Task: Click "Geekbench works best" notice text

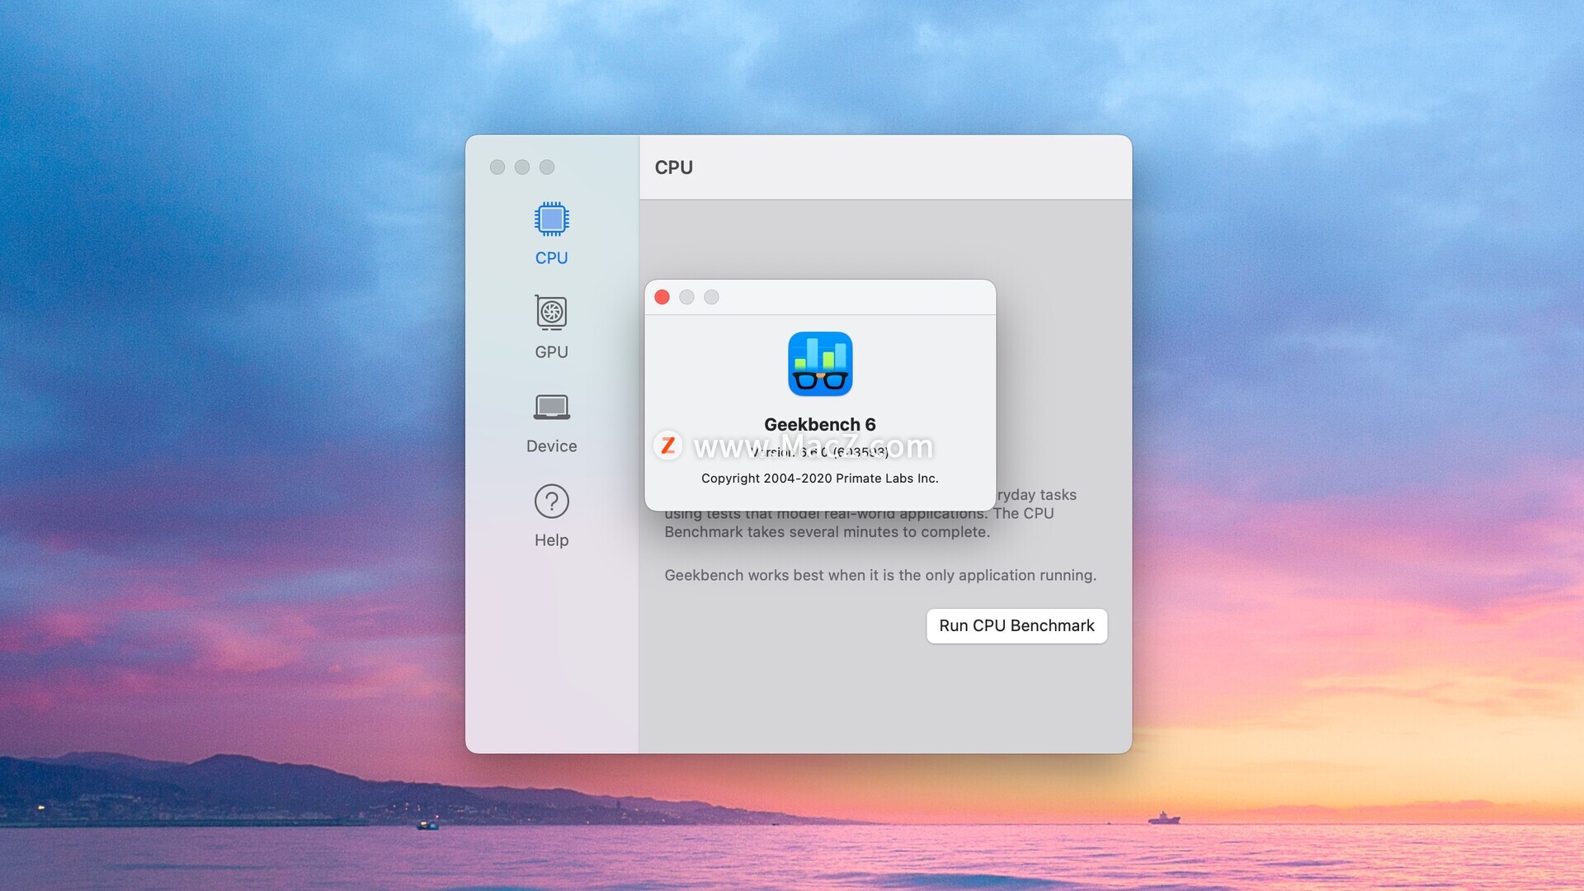Action: (x=879, y=575)
